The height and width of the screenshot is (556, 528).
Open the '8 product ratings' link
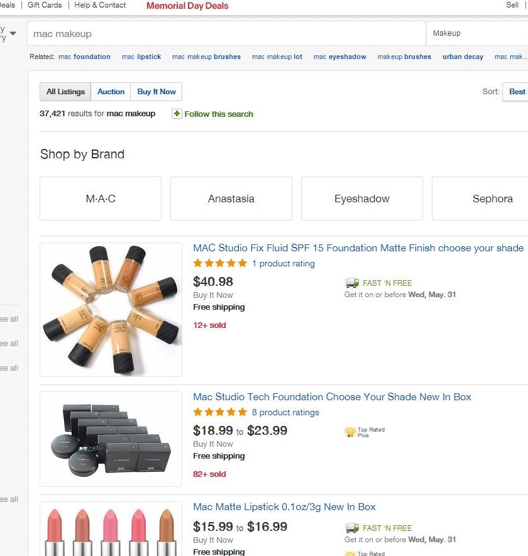click(x=285, y=412)
